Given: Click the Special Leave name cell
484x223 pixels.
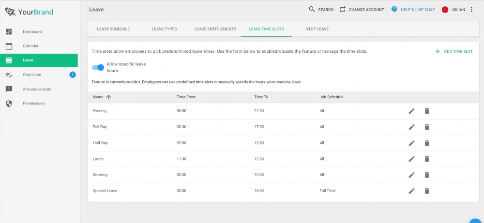Looking at the screenshot, I should coord(105,191).
